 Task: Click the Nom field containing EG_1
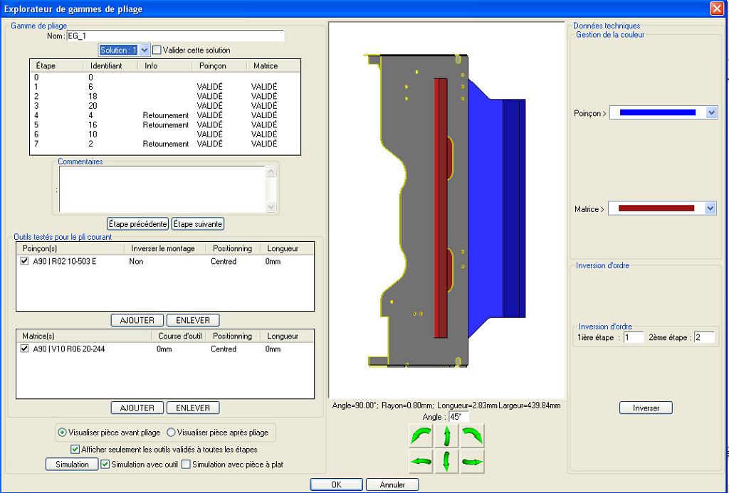[x=175, y=36]
